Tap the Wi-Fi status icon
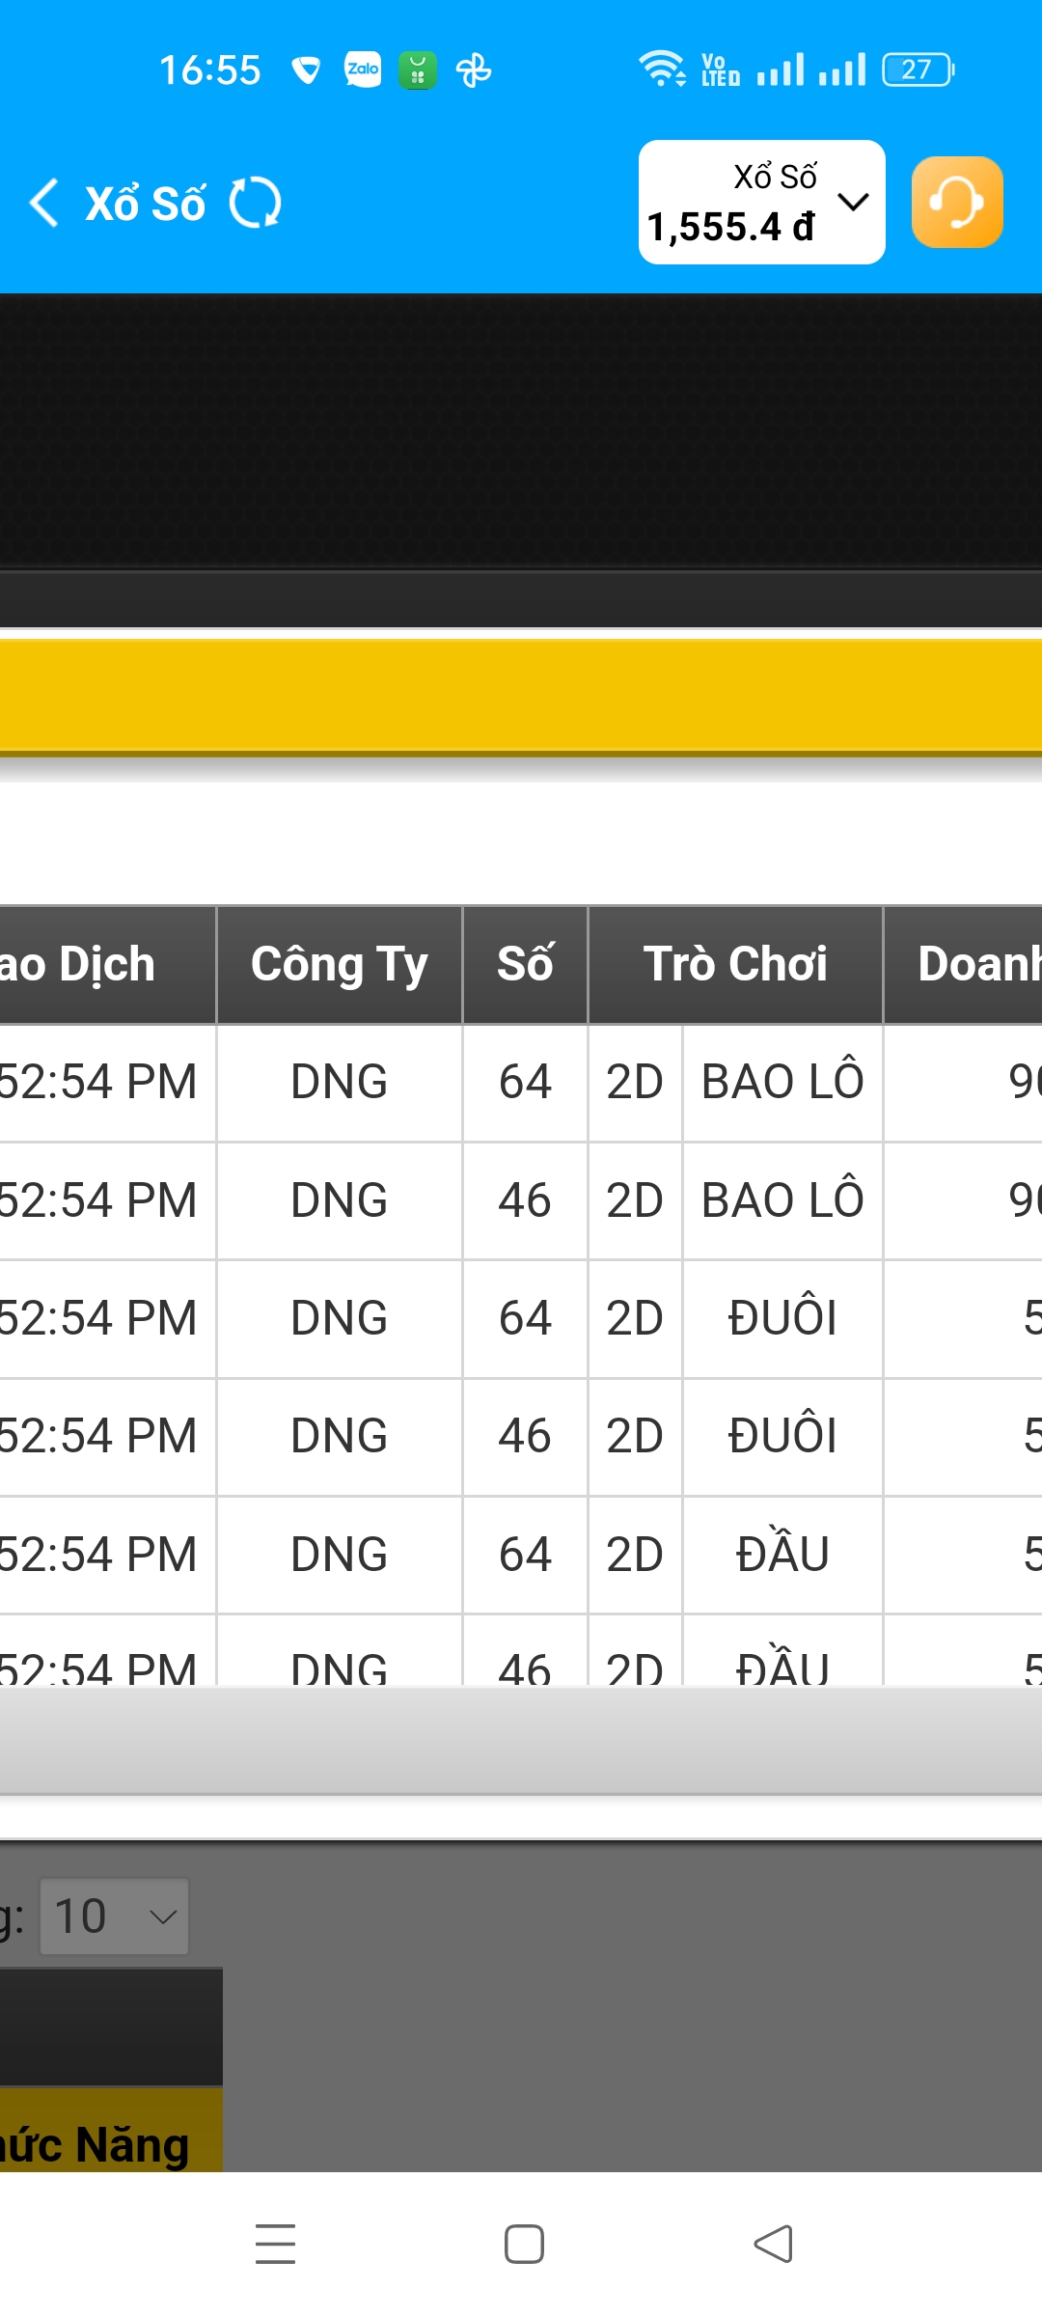Image resolution: width=1042 pixels, height=2316 pixels. (x=661, y=69)
